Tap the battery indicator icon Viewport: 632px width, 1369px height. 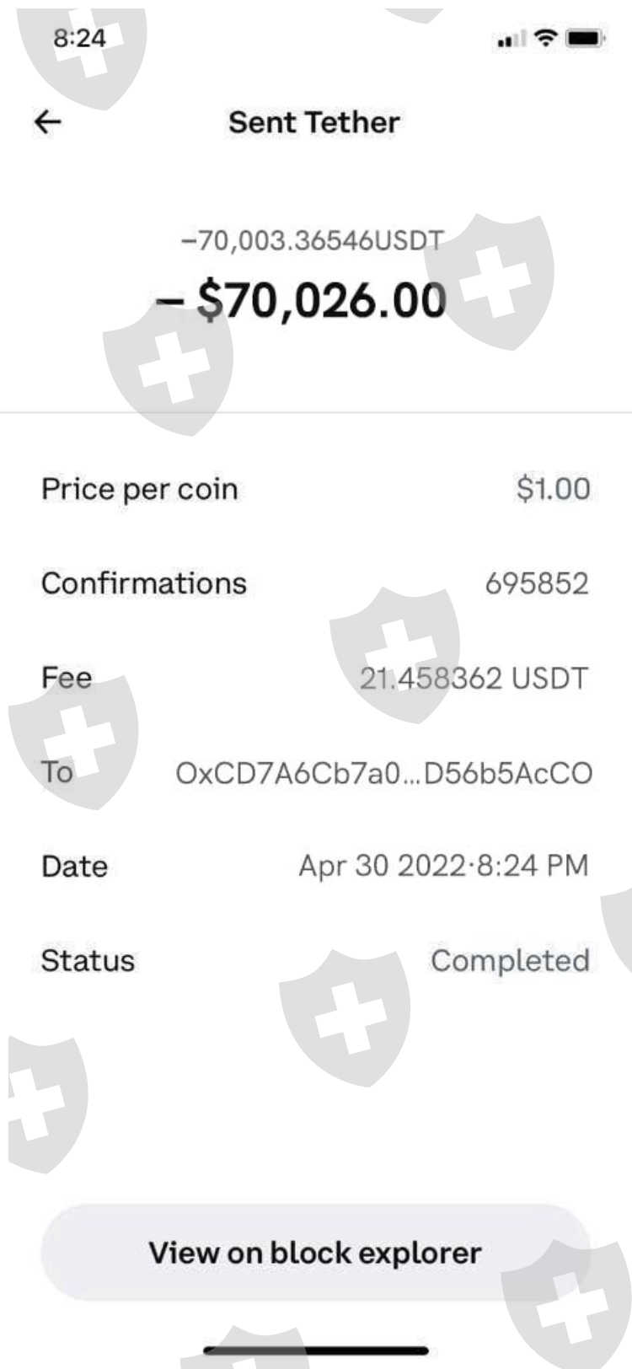pos(586,38)
